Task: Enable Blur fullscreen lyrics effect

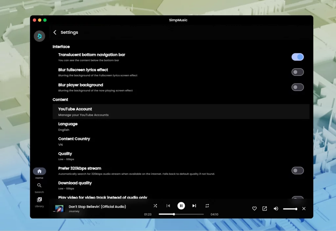Action: [297, 72]
